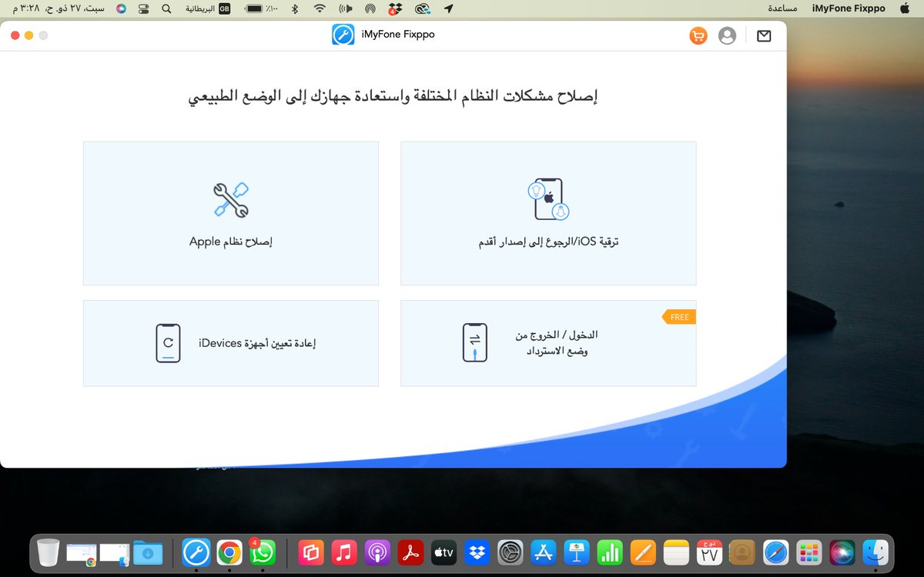The image size is (924, 577).
Task: Open Podcasts in the Dock
Action: pyautogui.click(x=377, y=552)
